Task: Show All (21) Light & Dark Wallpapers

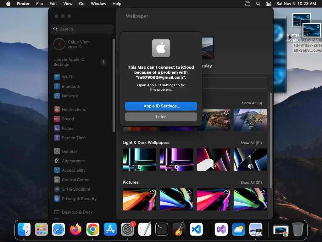Action: coord(251,143)
